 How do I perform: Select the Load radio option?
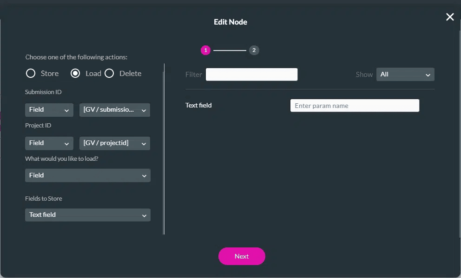(75, 74)
